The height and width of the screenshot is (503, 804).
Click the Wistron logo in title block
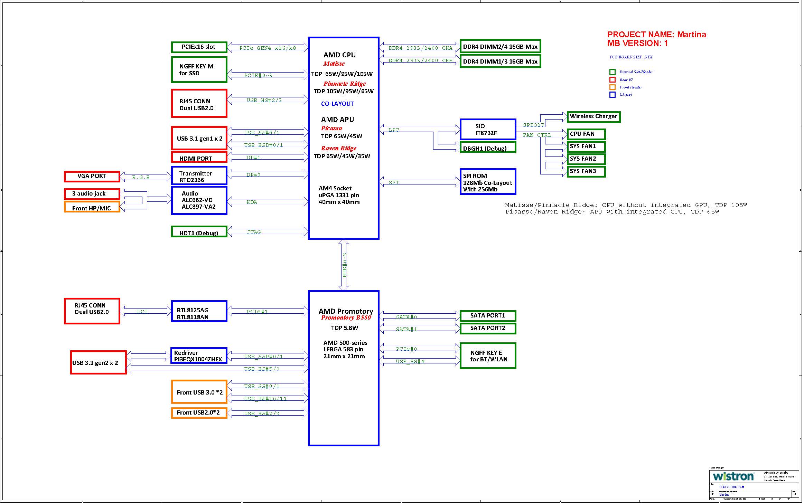[733, 476]
